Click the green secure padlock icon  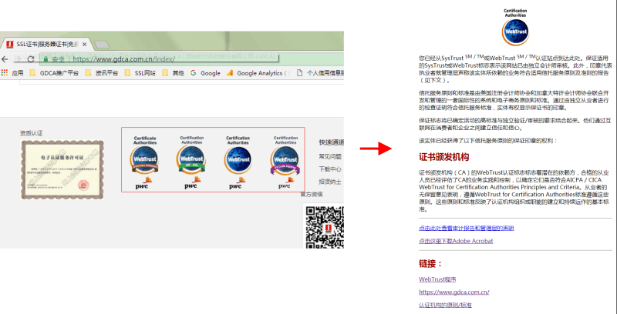coord(46,59)
